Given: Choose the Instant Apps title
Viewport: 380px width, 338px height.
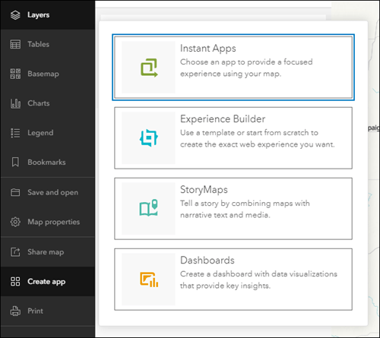Looking at the screenshot, I should (208, 49).
